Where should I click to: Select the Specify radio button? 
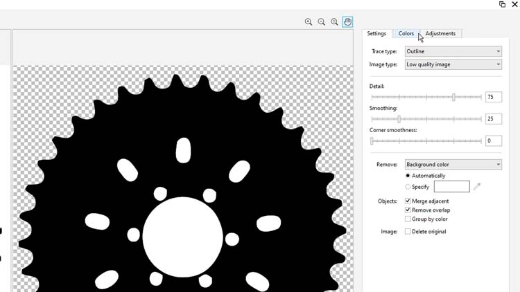click(408, 187)
